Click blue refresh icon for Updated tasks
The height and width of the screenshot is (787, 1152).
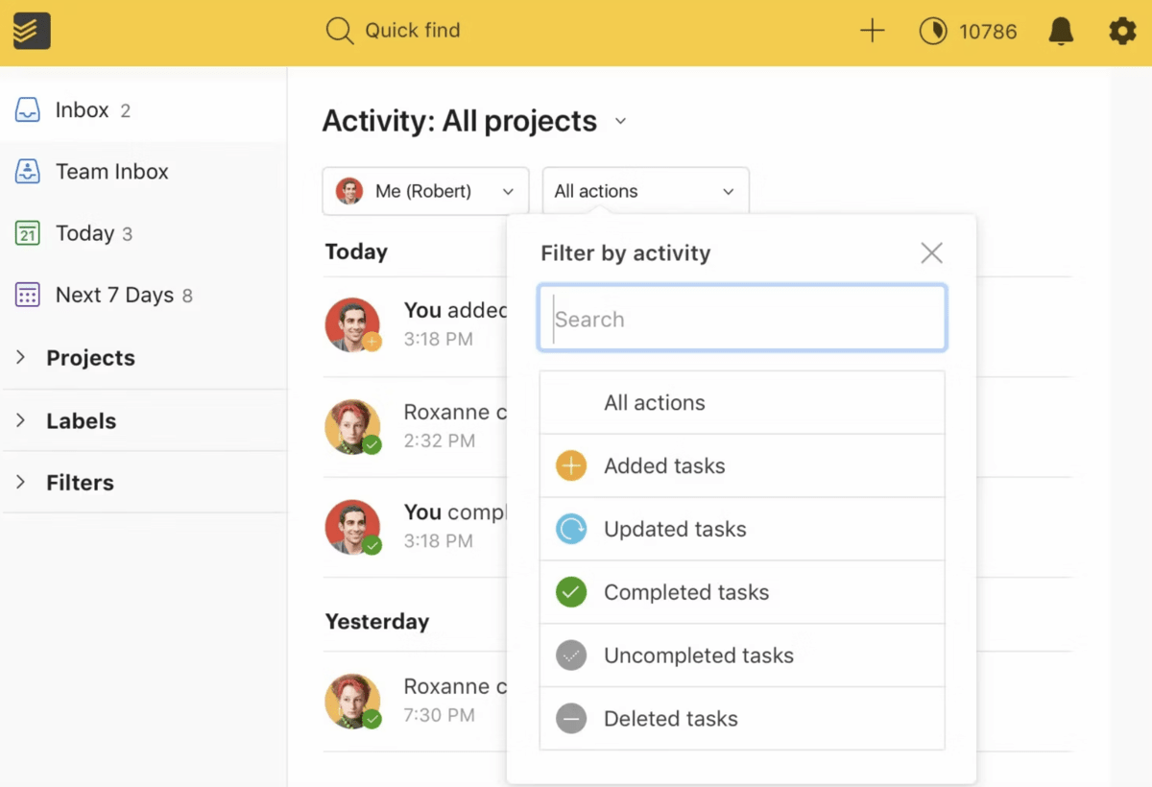point(571,529)
